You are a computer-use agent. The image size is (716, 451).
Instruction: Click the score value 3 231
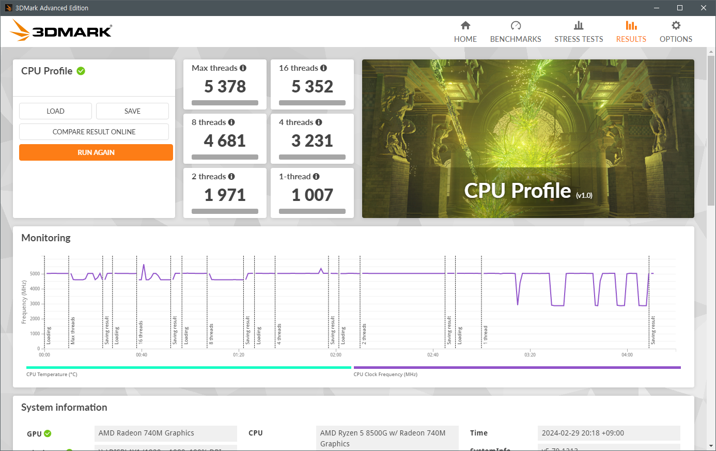312,141
